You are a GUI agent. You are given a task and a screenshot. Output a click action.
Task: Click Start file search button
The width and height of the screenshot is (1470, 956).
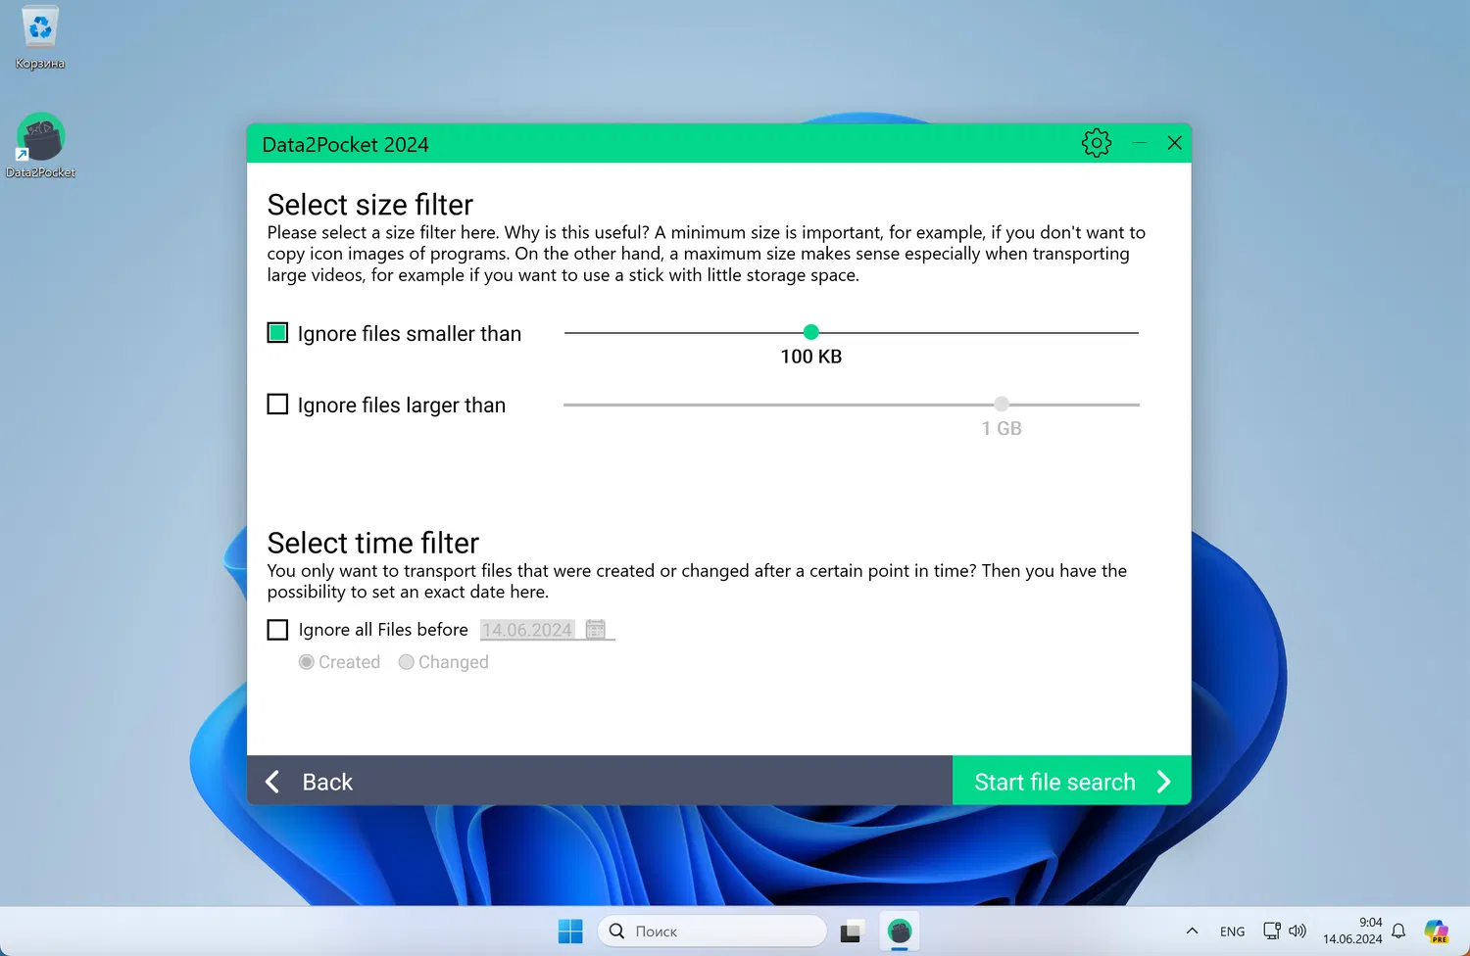click(x=1072, y=781)
